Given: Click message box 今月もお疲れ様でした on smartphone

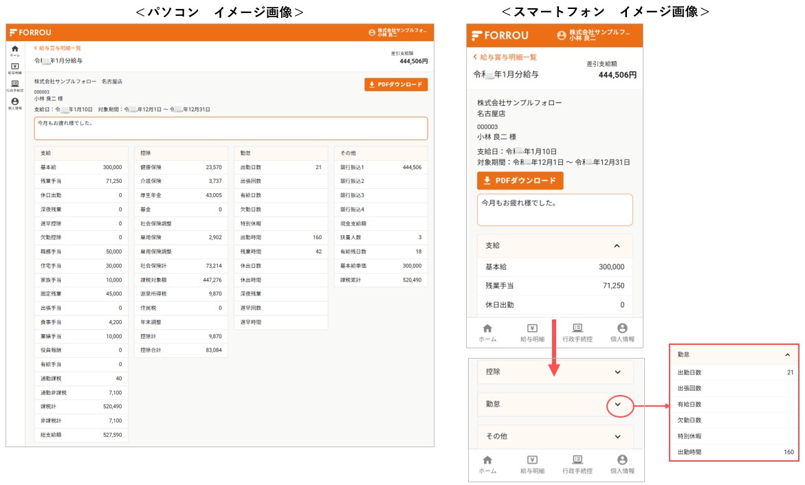Looking at the screenshot, I should (x=555, y=210).
